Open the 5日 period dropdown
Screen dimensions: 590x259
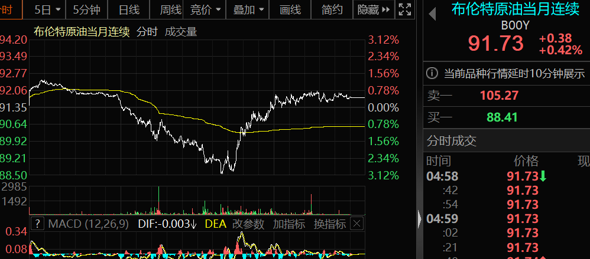pos(47,9)
